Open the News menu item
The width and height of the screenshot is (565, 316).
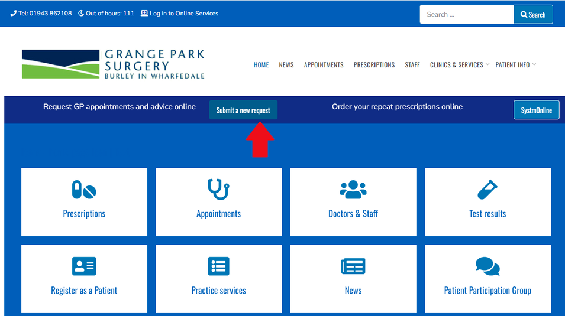[286, 65]
